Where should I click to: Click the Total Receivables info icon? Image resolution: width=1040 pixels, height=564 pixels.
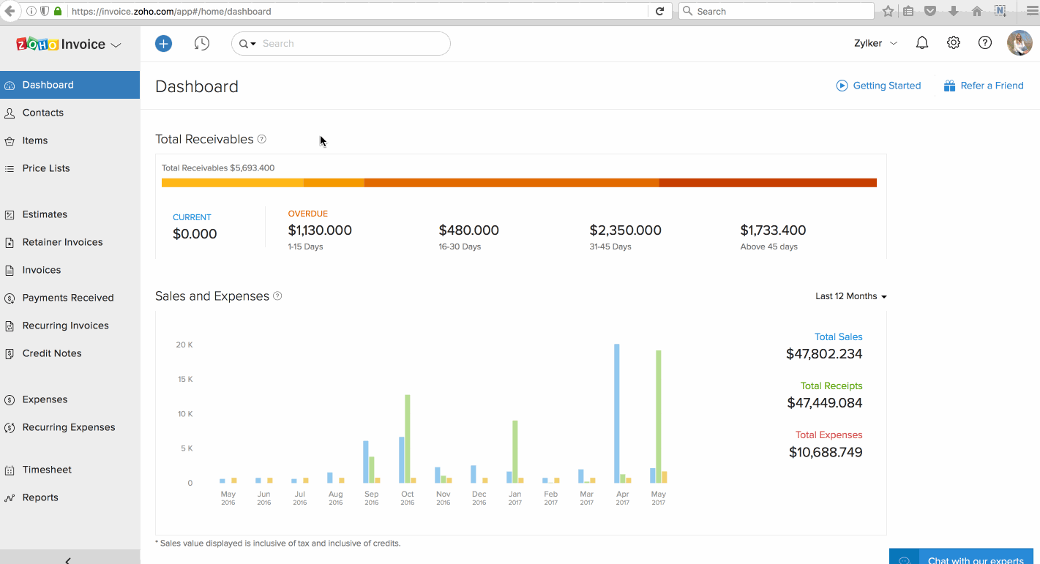click(262, 139)
